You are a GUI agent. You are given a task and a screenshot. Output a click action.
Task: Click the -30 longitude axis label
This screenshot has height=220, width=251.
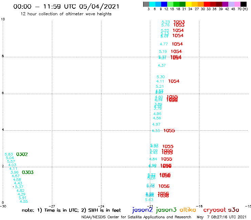click(3, 206)
